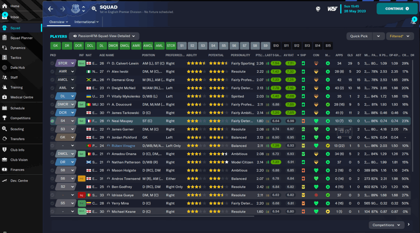This screenshot has height=233, width=420.
Task: Open the STCR position dropdown for Calvert-Lewin
Action: [x=66, y=63]
